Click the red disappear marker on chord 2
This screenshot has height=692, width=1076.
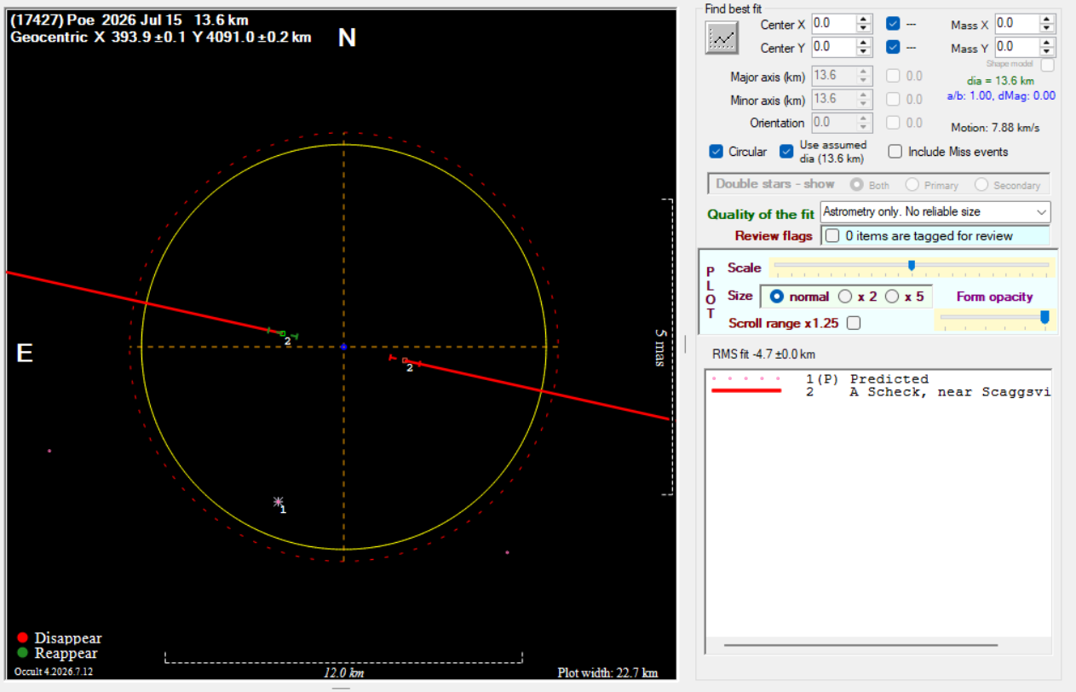point(405,360)
